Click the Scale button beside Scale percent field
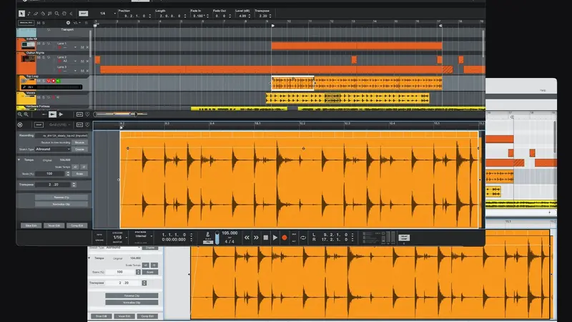The height and width of the screenshot is (322, 572). pos(79,174)
